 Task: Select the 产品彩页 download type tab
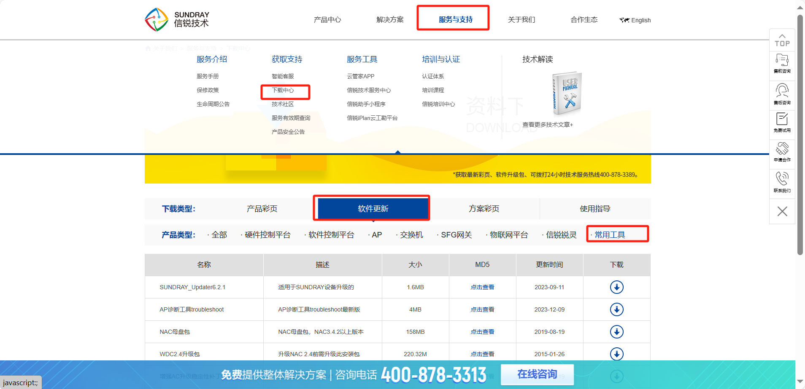262,209
